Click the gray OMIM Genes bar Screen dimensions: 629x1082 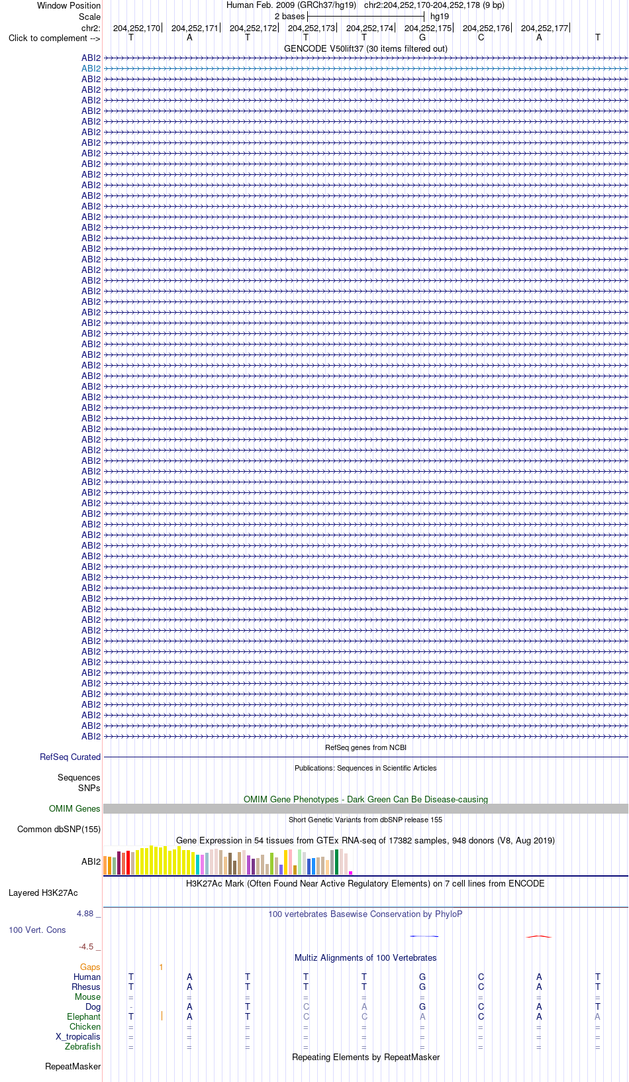[x=365, y=808]
